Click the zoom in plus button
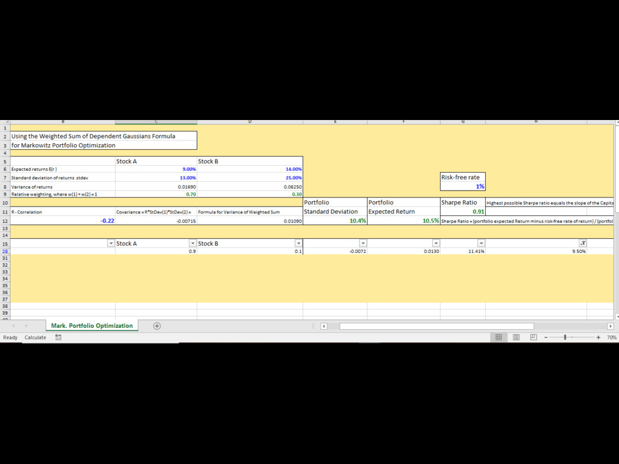Screen dimensions: 619x464 point(599,337)
